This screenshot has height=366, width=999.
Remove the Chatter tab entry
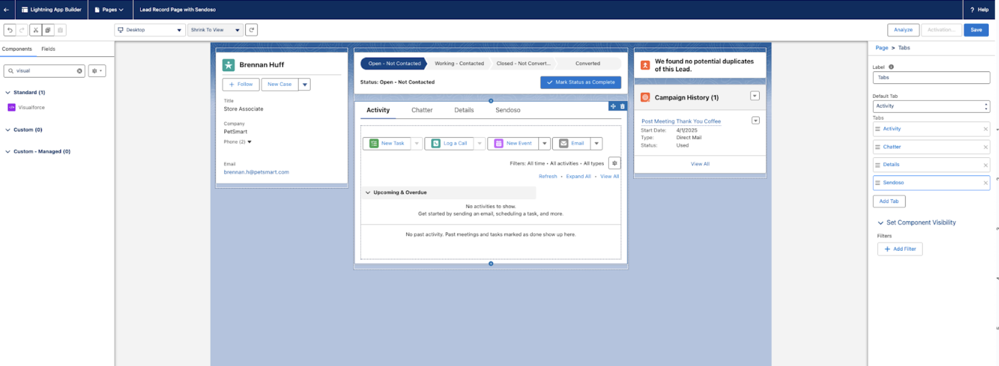point(986,147)
